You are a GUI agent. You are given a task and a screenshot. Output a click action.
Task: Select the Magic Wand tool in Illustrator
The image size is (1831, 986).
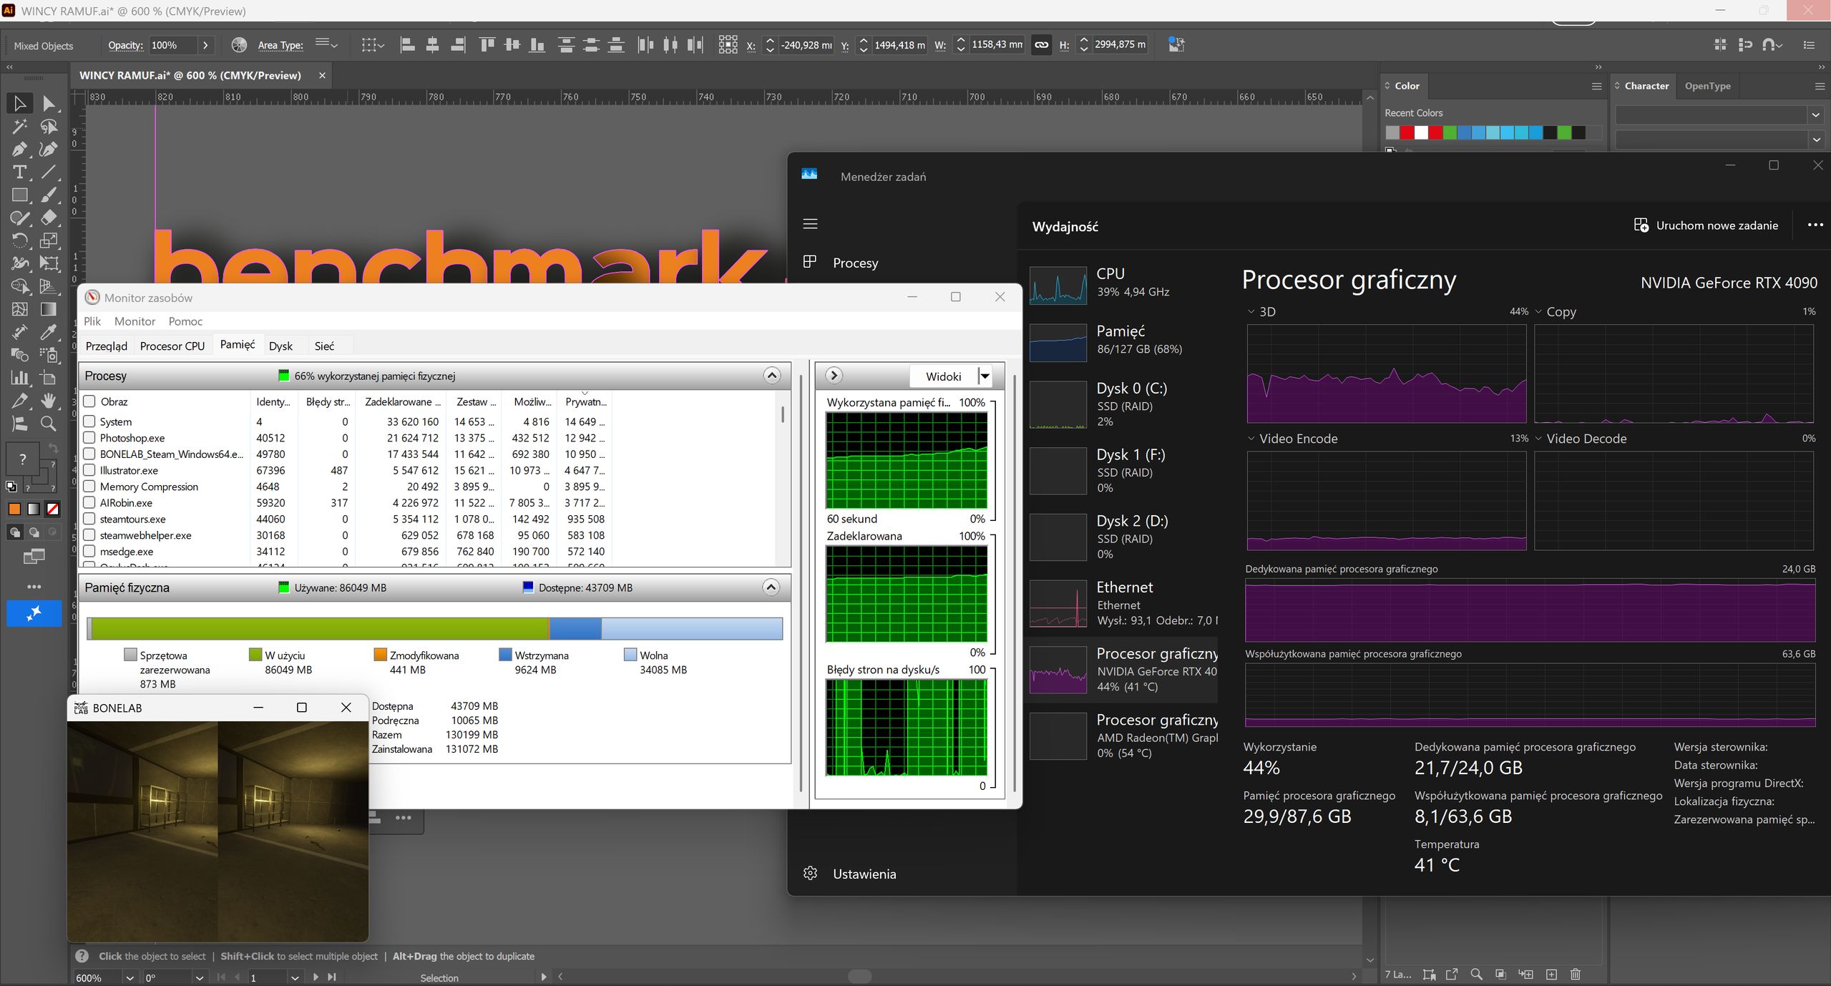tap(19, 127)
